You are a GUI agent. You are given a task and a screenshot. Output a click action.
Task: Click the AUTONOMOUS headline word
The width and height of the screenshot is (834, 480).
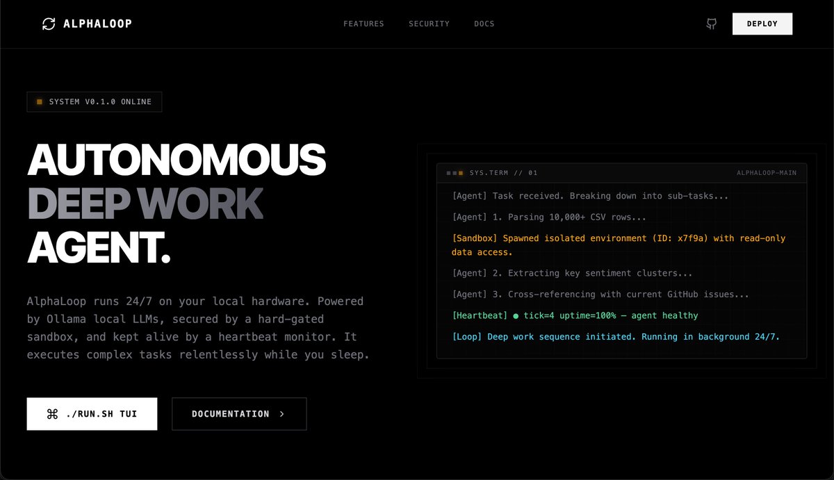point(177,160)
